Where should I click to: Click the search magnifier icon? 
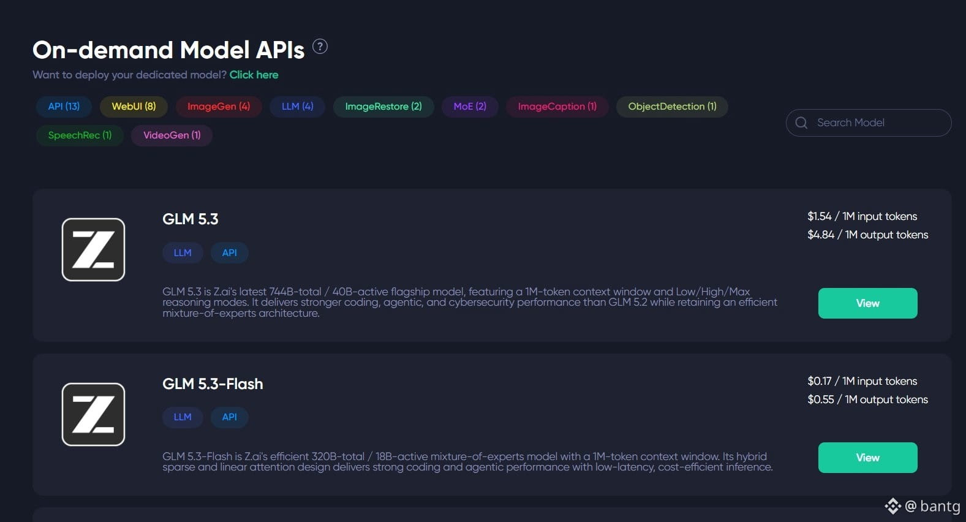coord(801,123)
